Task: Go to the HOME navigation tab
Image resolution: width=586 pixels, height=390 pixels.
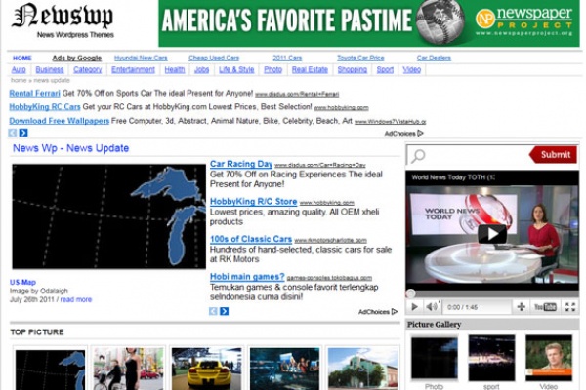Action: tap(21, 58)
